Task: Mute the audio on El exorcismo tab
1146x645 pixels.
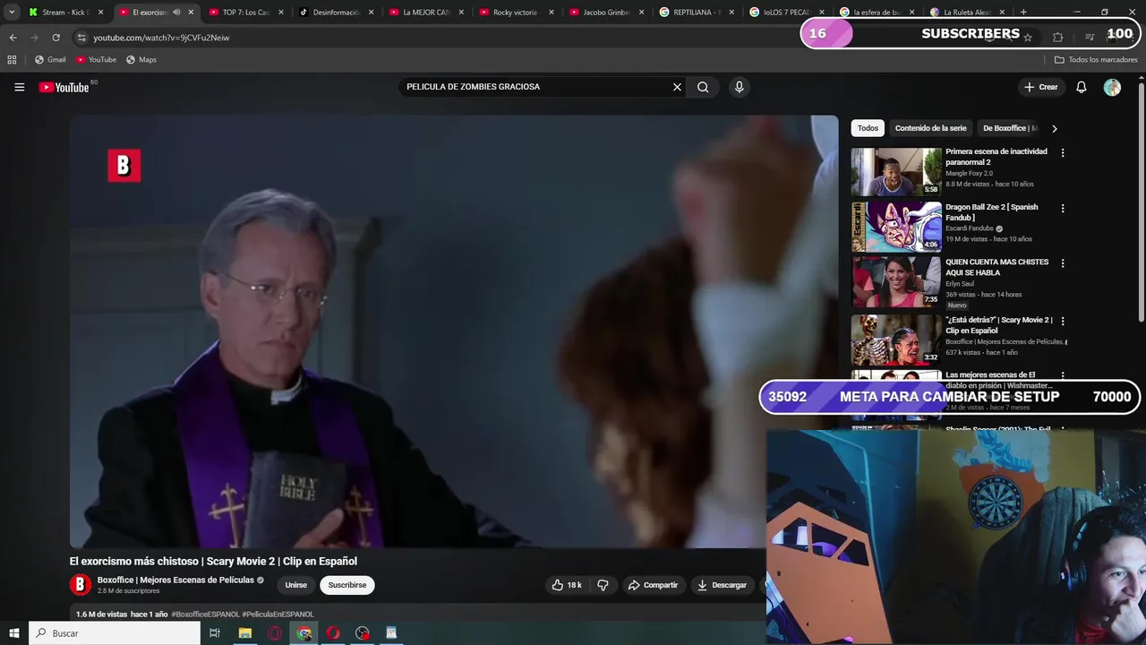Action: point(175,13)
